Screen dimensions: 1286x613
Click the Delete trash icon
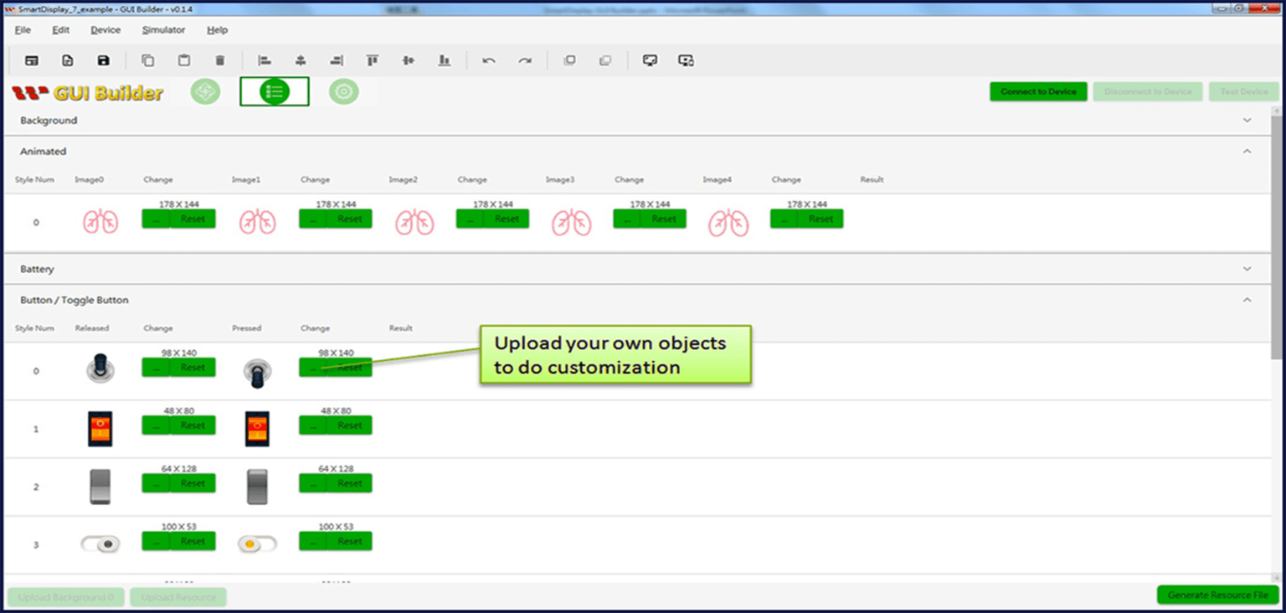pyautogui.click(x=219, y=59)
